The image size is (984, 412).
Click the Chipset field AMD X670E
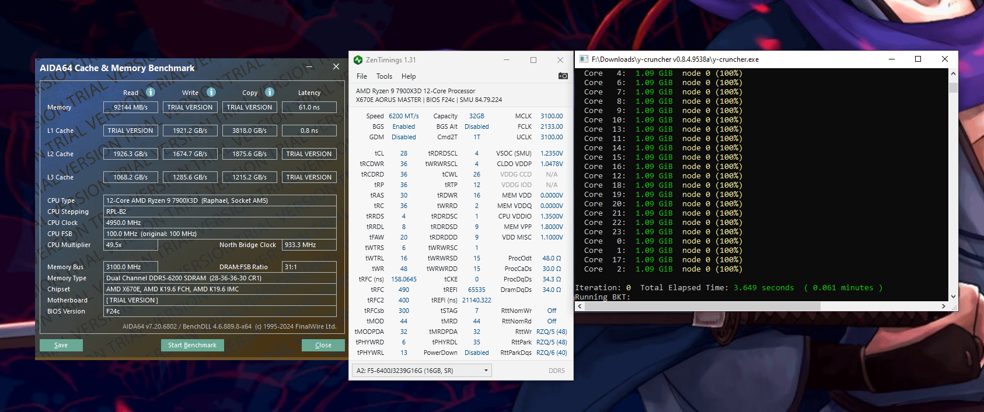coord(220,289)
